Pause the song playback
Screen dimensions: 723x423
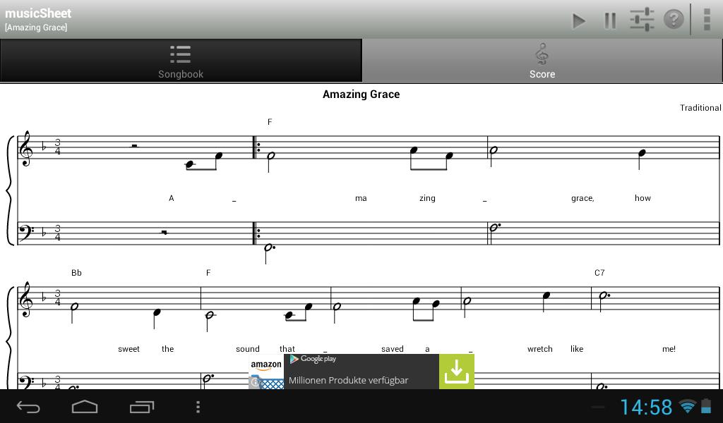tap(610, 20)
